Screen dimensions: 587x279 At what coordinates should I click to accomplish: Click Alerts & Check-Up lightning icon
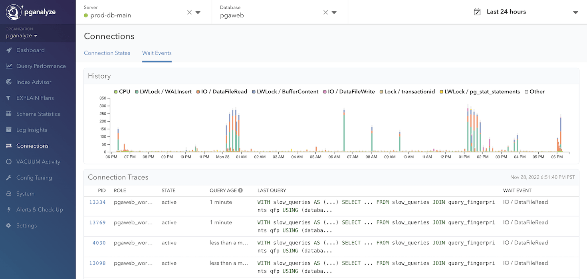(9, 210)
